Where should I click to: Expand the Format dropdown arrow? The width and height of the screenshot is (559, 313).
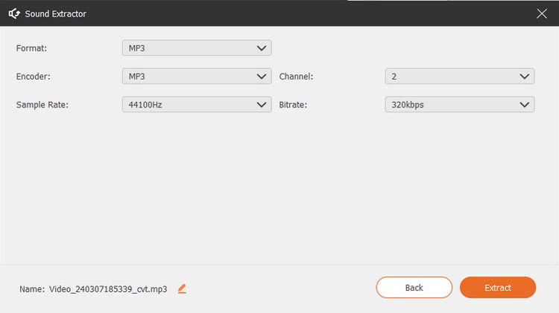262,48
